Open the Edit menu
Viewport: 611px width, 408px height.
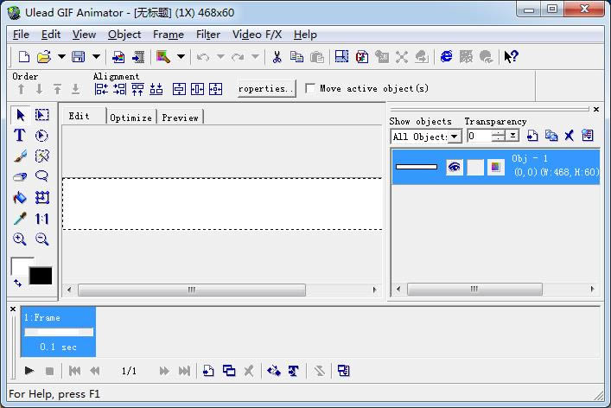coord(51,35)
